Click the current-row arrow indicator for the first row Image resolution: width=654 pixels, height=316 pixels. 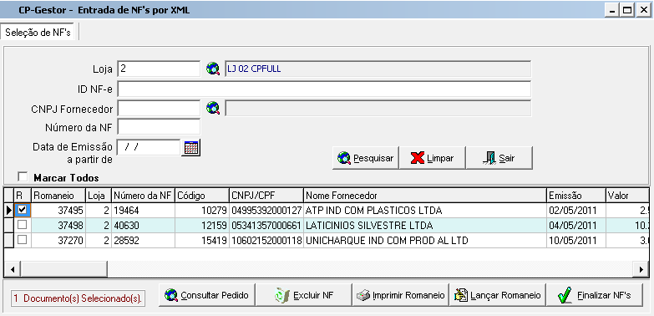tap(8, 211)
